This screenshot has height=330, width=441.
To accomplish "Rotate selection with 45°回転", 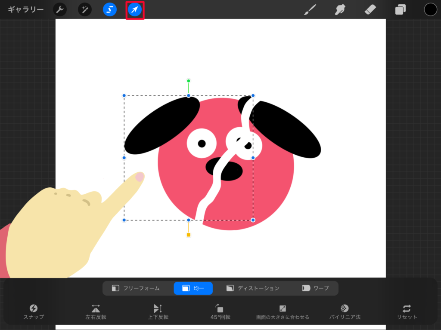I will point(220,312).
